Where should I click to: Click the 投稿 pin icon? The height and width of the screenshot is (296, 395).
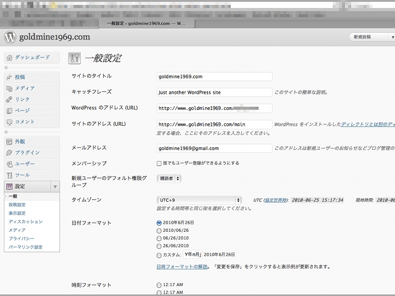click(x=9, y=77)
